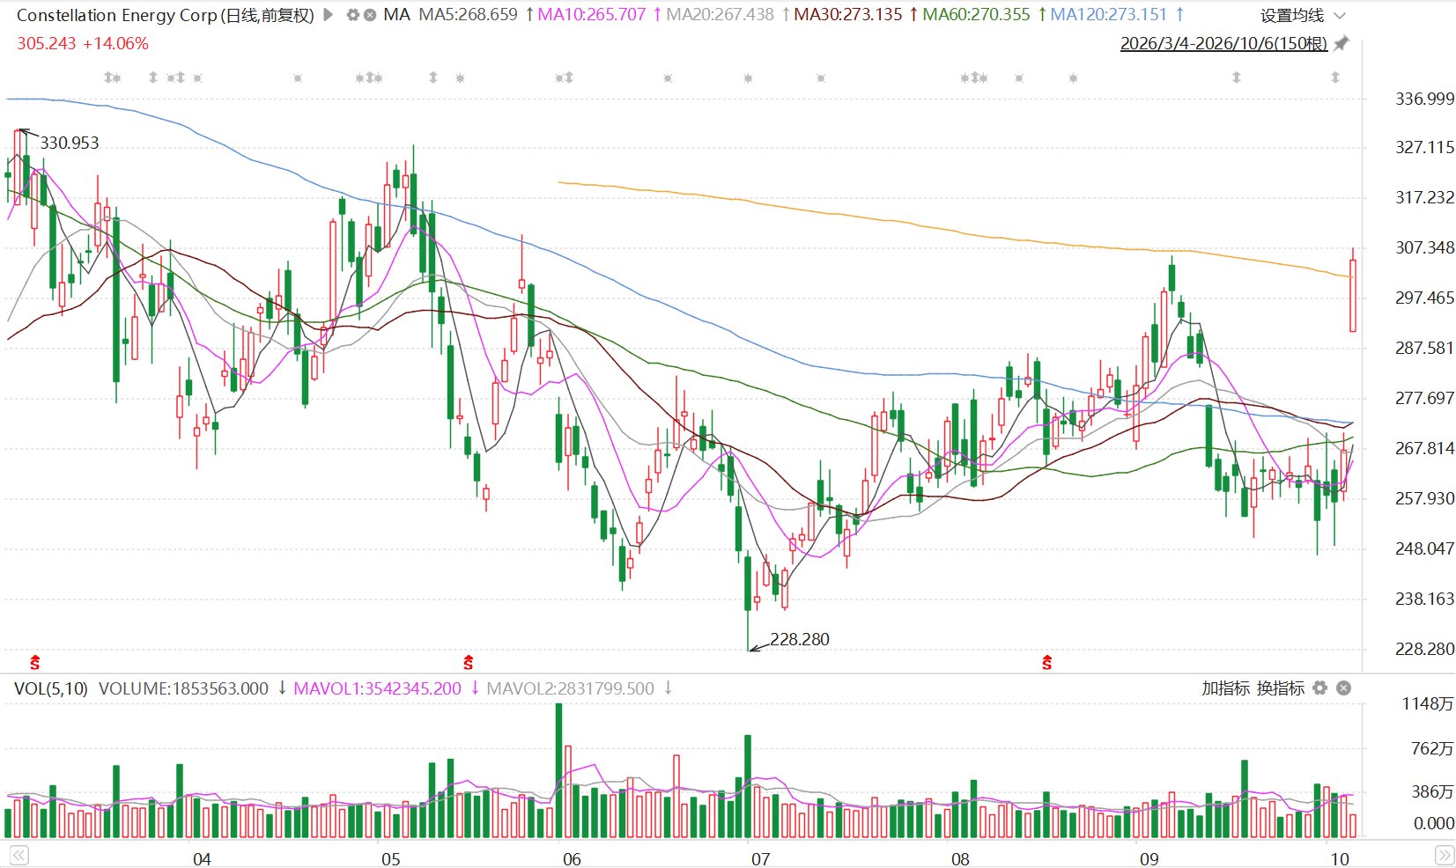This screenshot has width=1456, height=868.
Task: Close the VOL indicator panel
Action: pyautogui.click(x=1343, y=688)
